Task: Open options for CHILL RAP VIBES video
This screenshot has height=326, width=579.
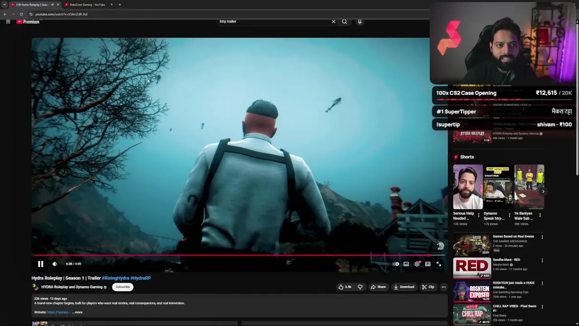Action: [x=542, y=307]
